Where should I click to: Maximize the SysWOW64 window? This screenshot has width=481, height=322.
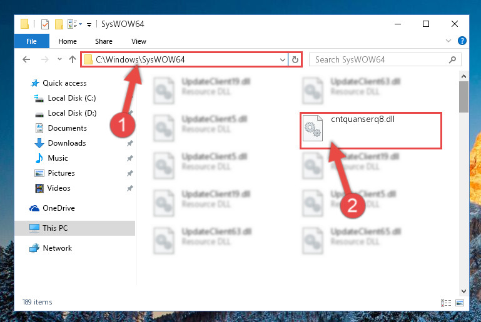tap(426, 24)
